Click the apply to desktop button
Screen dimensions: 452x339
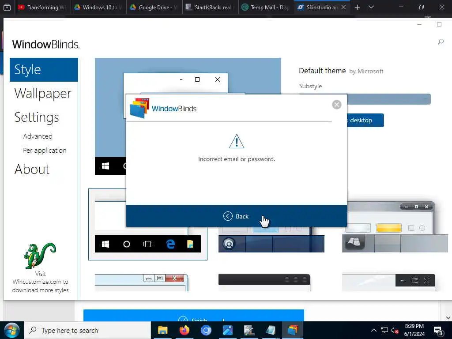click(x=365, y=120)
